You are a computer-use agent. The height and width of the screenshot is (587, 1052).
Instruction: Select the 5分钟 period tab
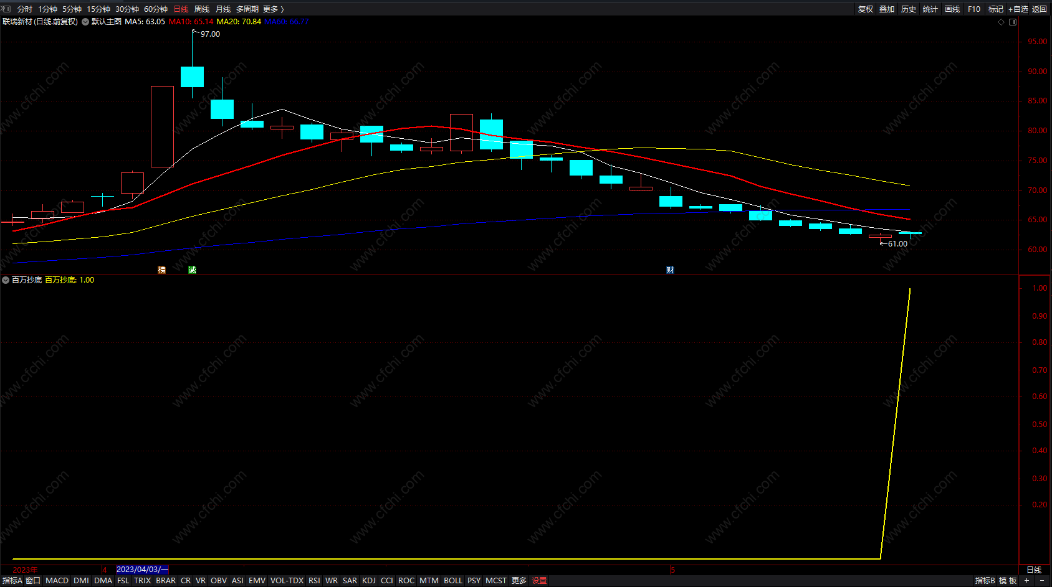72,9
